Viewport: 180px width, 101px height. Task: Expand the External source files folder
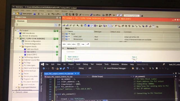tap(20, 60)
